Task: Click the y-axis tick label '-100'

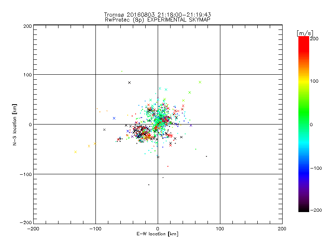Action: (x=26, y=174)
